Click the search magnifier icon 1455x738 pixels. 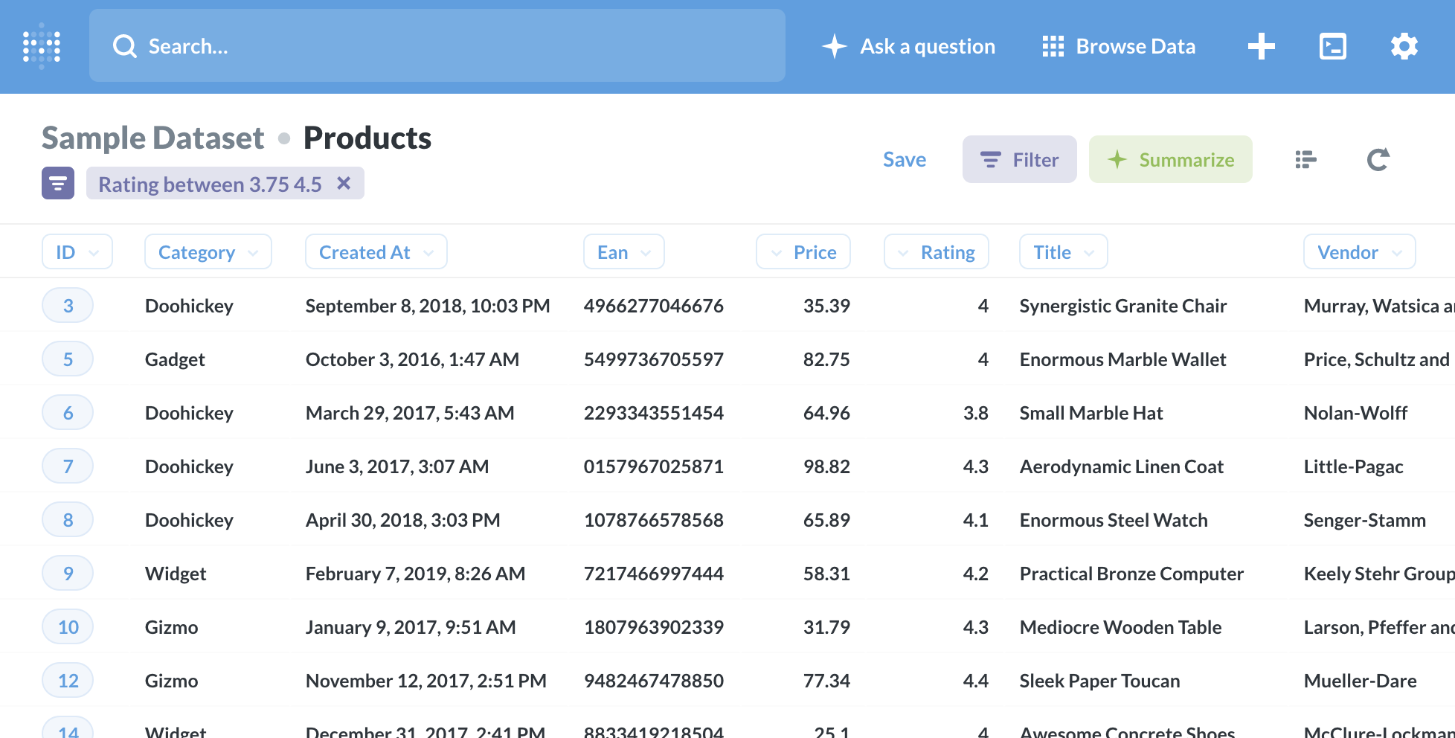pyautogui.click(x=125, y=46)
